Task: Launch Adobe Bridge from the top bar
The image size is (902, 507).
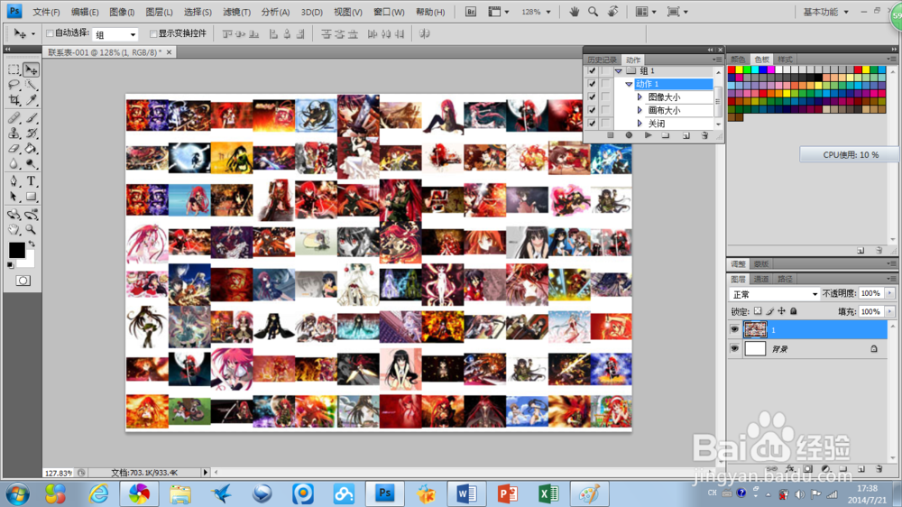Action: pyautogui.click(x=471, y=12)
